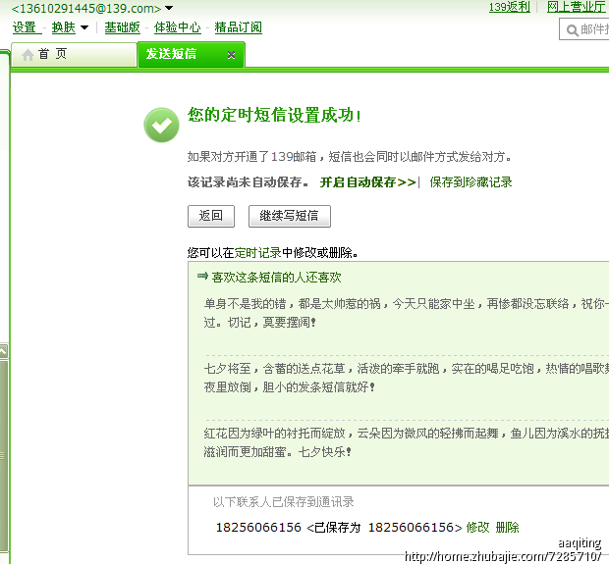Screen dimensions: 609x564
Task: Expand the 换肤 skin dropdown arrow
Action: 84,27
